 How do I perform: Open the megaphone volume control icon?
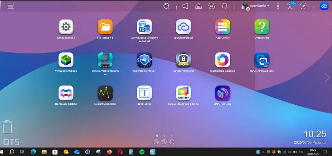click(x=185, y=6)
